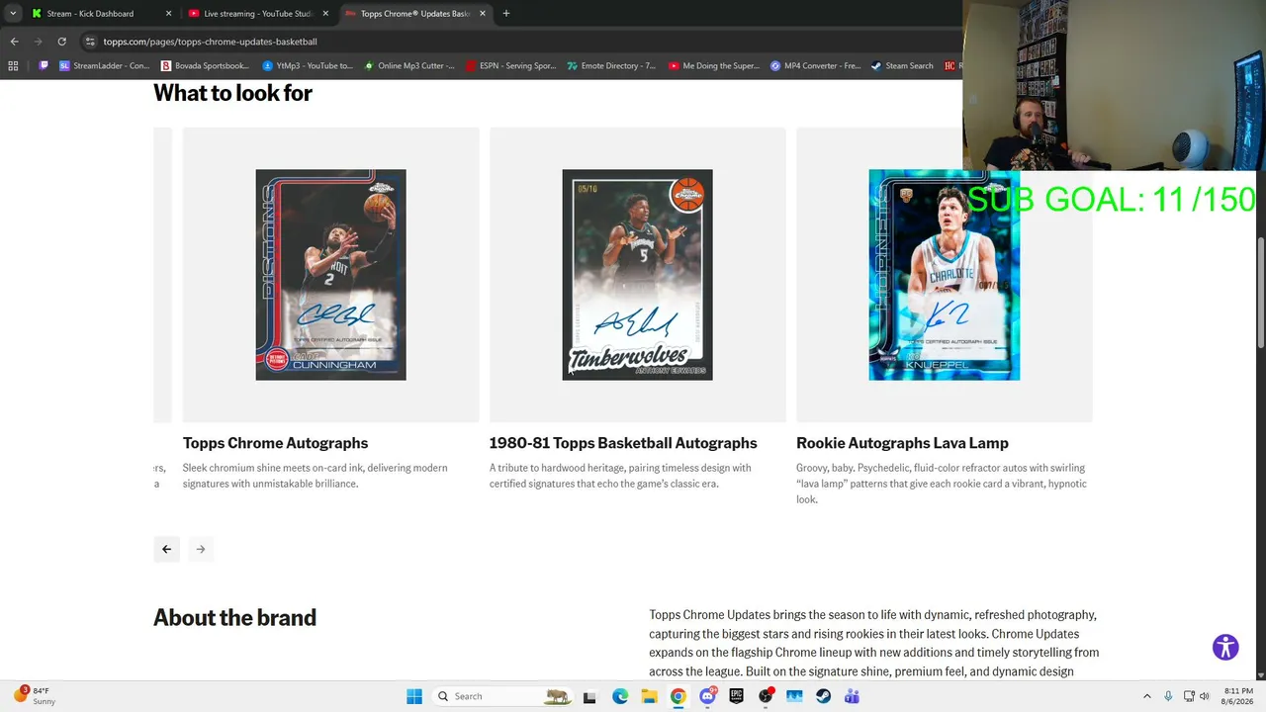Click the page vertical scrollbar

tap(1260, 292)
